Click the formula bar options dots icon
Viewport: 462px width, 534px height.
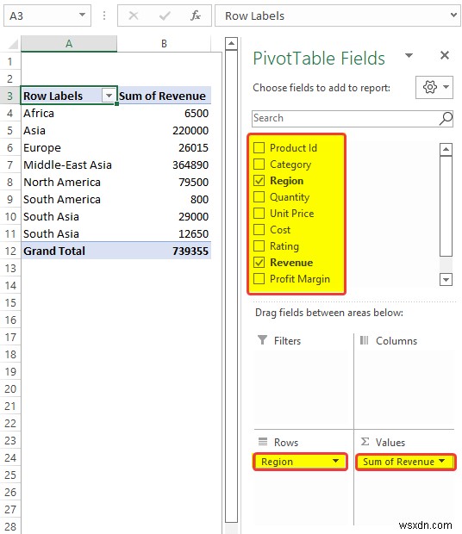(104, 16)
